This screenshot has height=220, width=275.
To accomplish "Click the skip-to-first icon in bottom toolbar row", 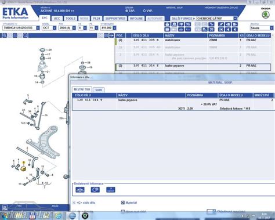I will [x=221, y=30].
